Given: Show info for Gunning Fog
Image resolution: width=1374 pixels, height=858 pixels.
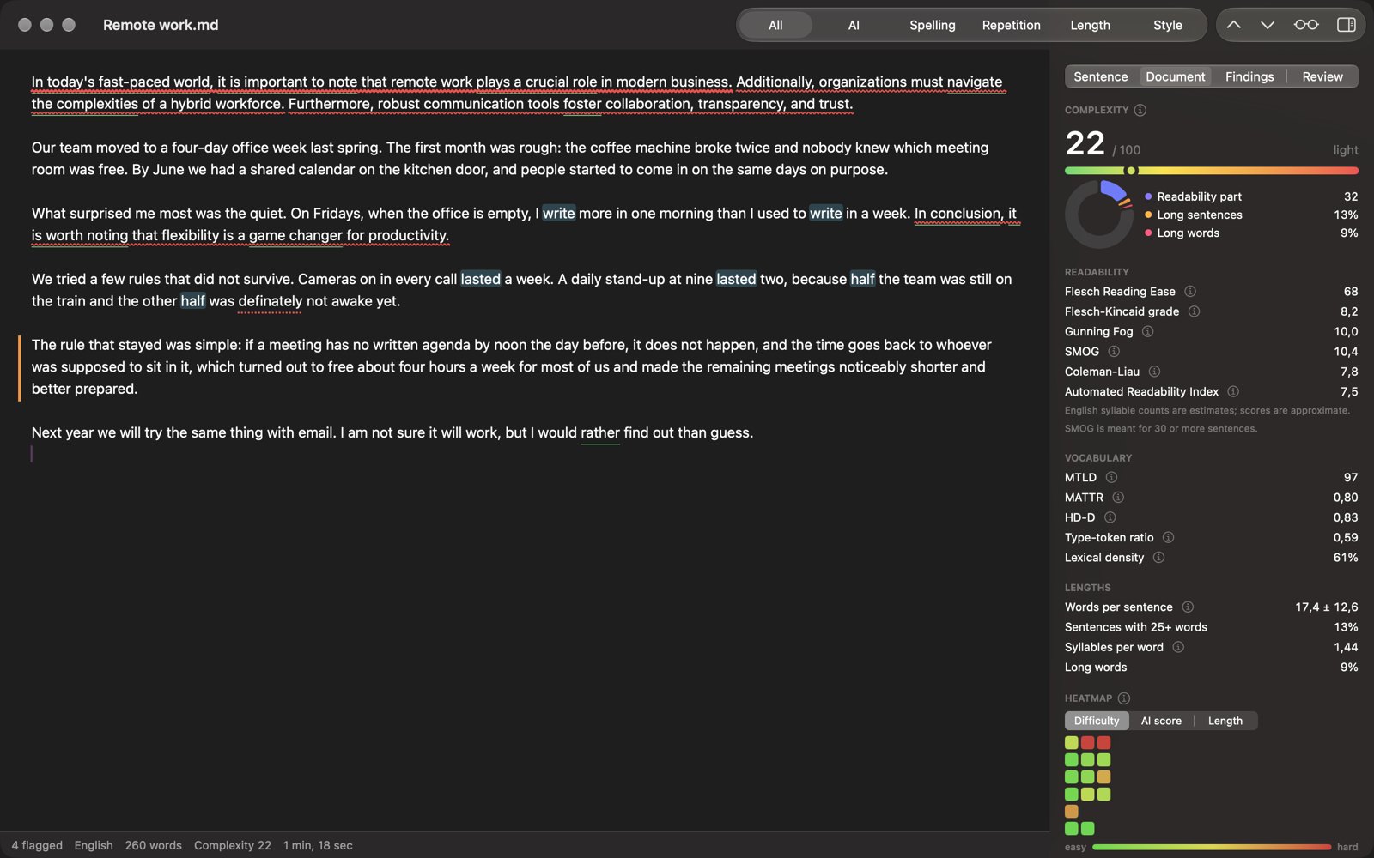Looking at the screenshot, I should click(1148, 331).
